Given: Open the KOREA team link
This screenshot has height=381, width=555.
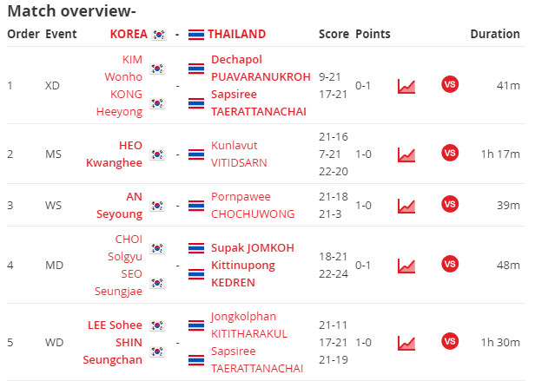Looking at the screenshot, I should (x=129, y=35).
